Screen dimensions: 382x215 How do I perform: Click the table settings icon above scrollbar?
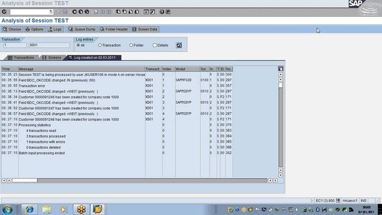(x=281, y=69)
